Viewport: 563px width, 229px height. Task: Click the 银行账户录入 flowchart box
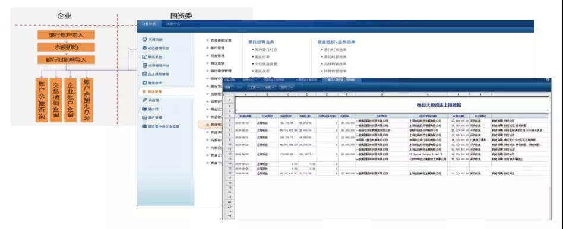[x=66, y=35]
